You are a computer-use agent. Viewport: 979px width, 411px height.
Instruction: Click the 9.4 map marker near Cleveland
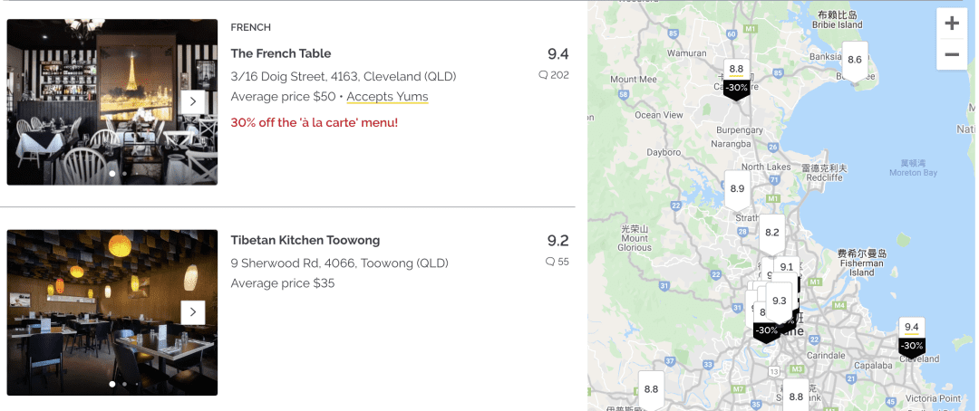tap(911, 328)
